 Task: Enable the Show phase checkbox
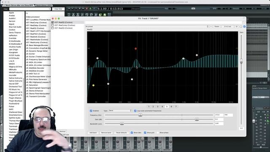pos(158,133)
